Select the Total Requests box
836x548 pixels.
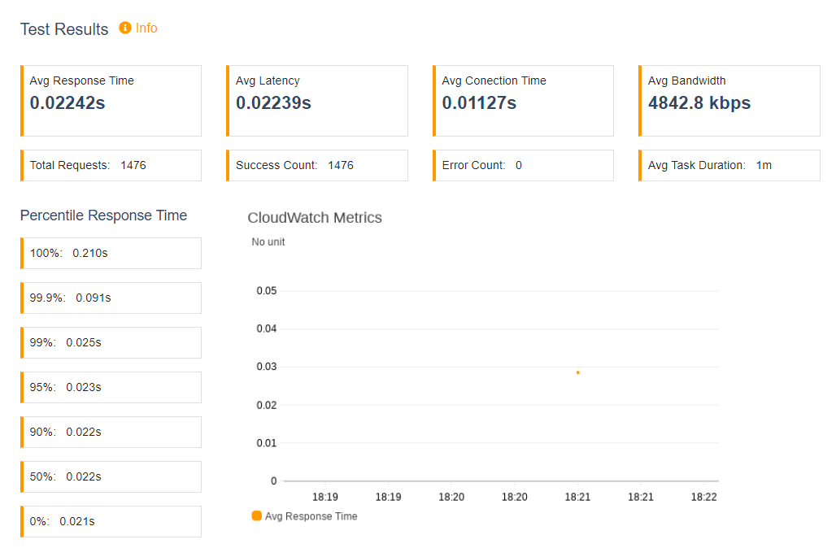coord(111,165)
